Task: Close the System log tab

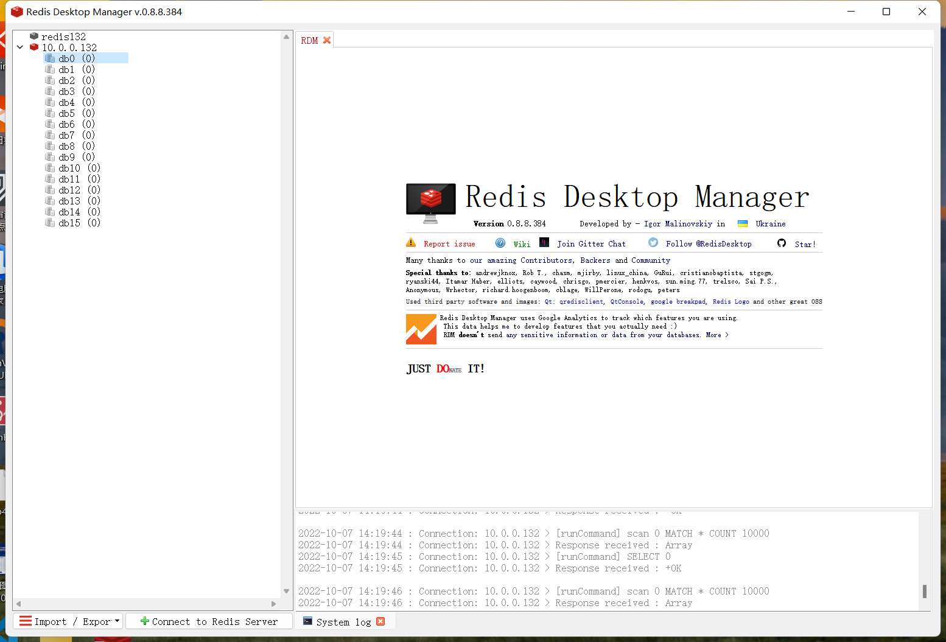Action: (380, 621)
